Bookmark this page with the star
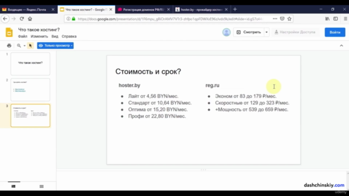This screenshot has height=196, width=349. 290,19
